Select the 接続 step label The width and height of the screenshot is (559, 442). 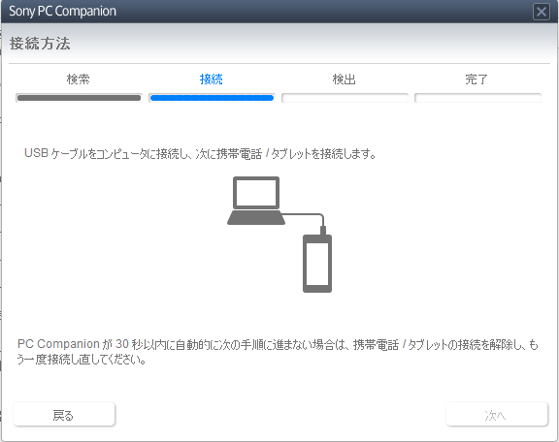click(x=211, y=79)
